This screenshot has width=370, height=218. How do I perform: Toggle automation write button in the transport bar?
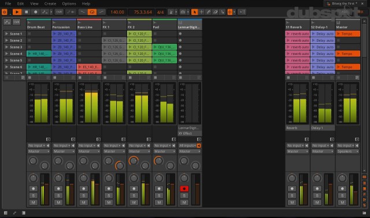45,12
